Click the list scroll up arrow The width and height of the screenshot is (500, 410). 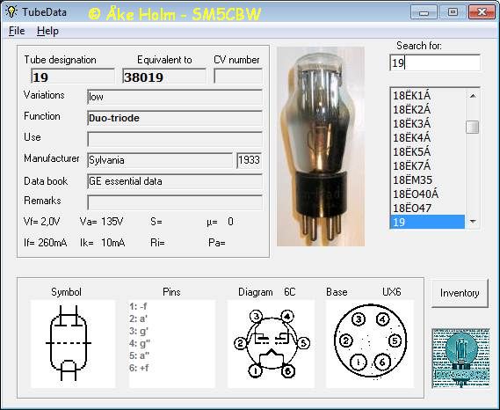(x=473, y=96)
